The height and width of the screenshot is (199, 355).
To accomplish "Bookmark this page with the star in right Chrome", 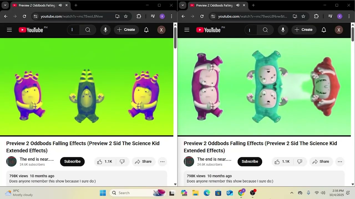I will pos(303,16).
